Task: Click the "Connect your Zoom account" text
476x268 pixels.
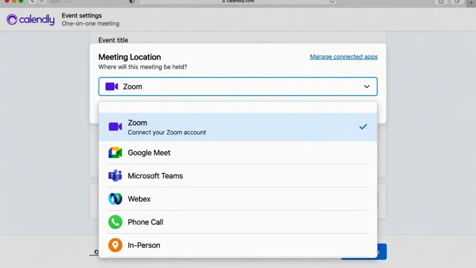Action: 167,133
